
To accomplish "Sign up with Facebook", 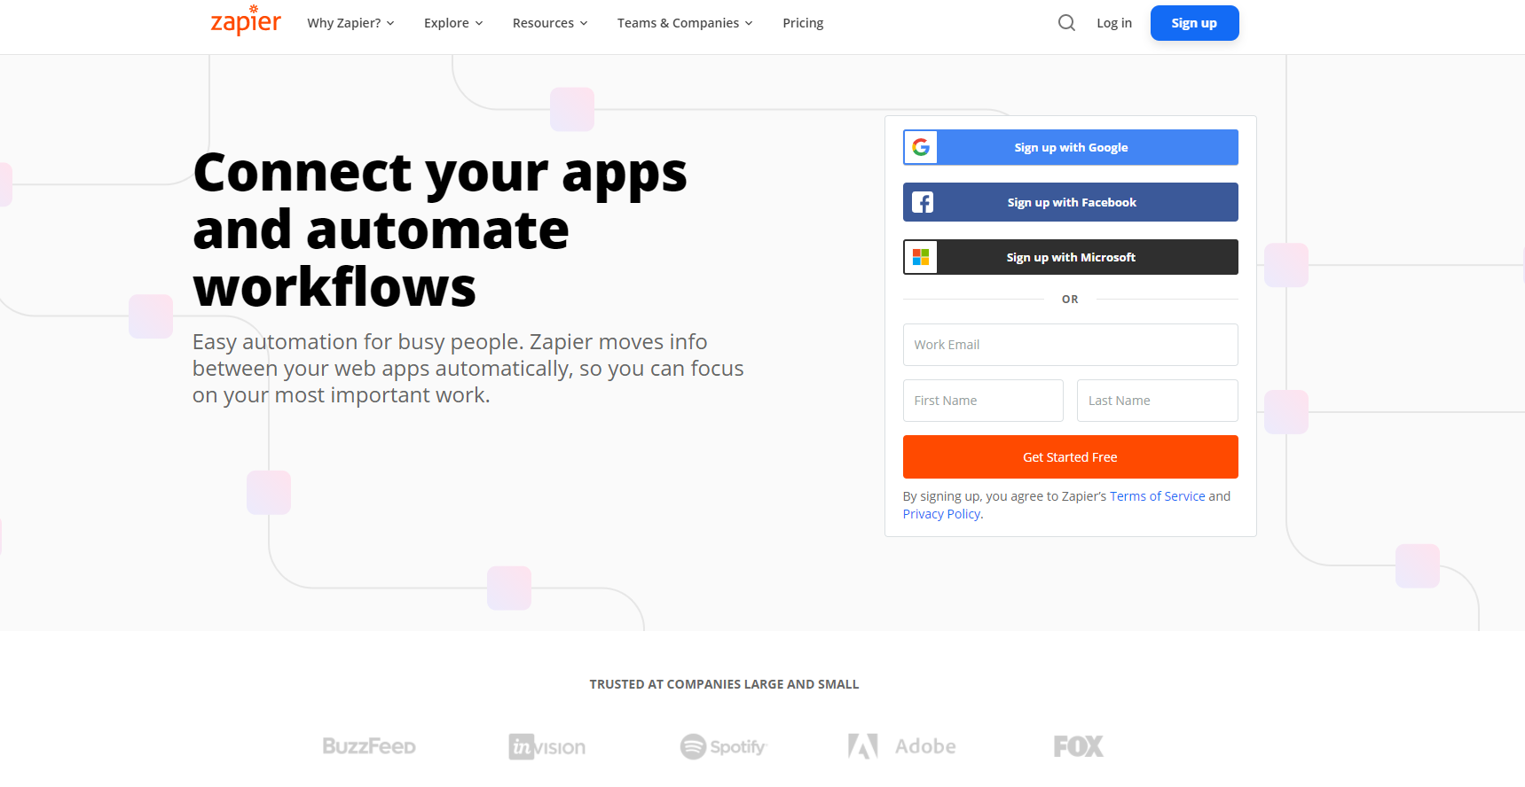I will (1071, 202).
